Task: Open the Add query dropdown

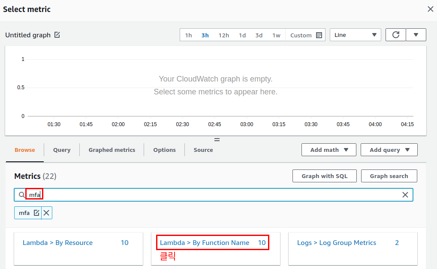Action: click(389, 150)
